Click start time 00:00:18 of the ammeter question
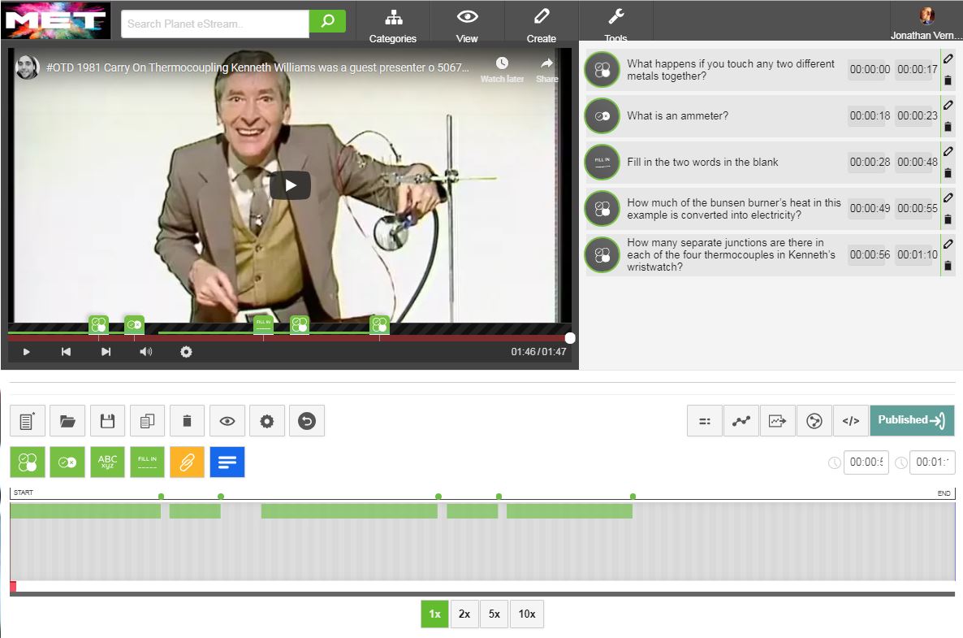This screenshot has height=638, width=963. click(x=870, y=115)
